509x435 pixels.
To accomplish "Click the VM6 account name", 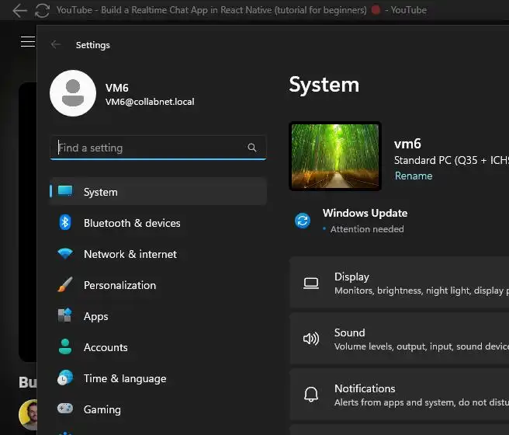I will pos(117,88).
